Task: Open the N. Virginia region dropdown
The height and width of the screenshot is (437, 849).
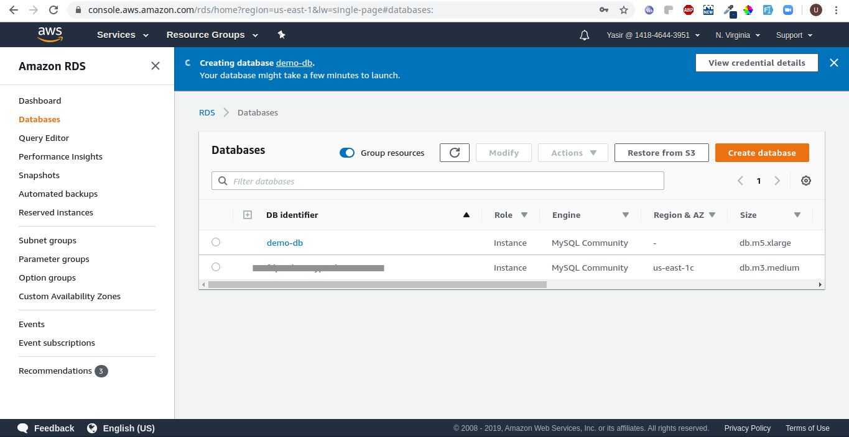Action: (x=738, y=35)
